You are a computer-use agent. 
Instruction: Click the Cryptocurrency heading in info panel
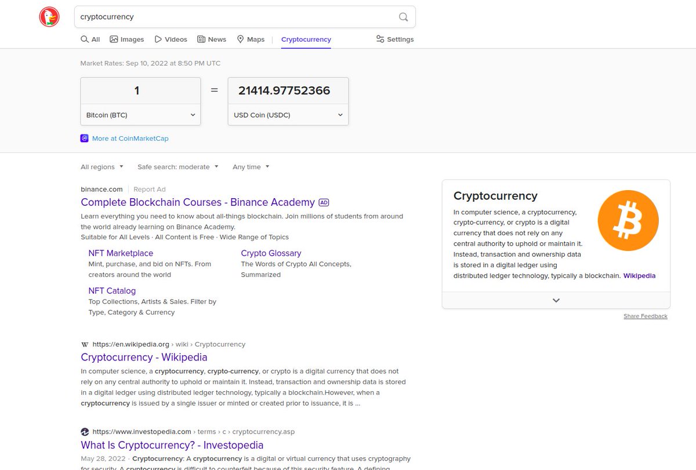[495, 196]
